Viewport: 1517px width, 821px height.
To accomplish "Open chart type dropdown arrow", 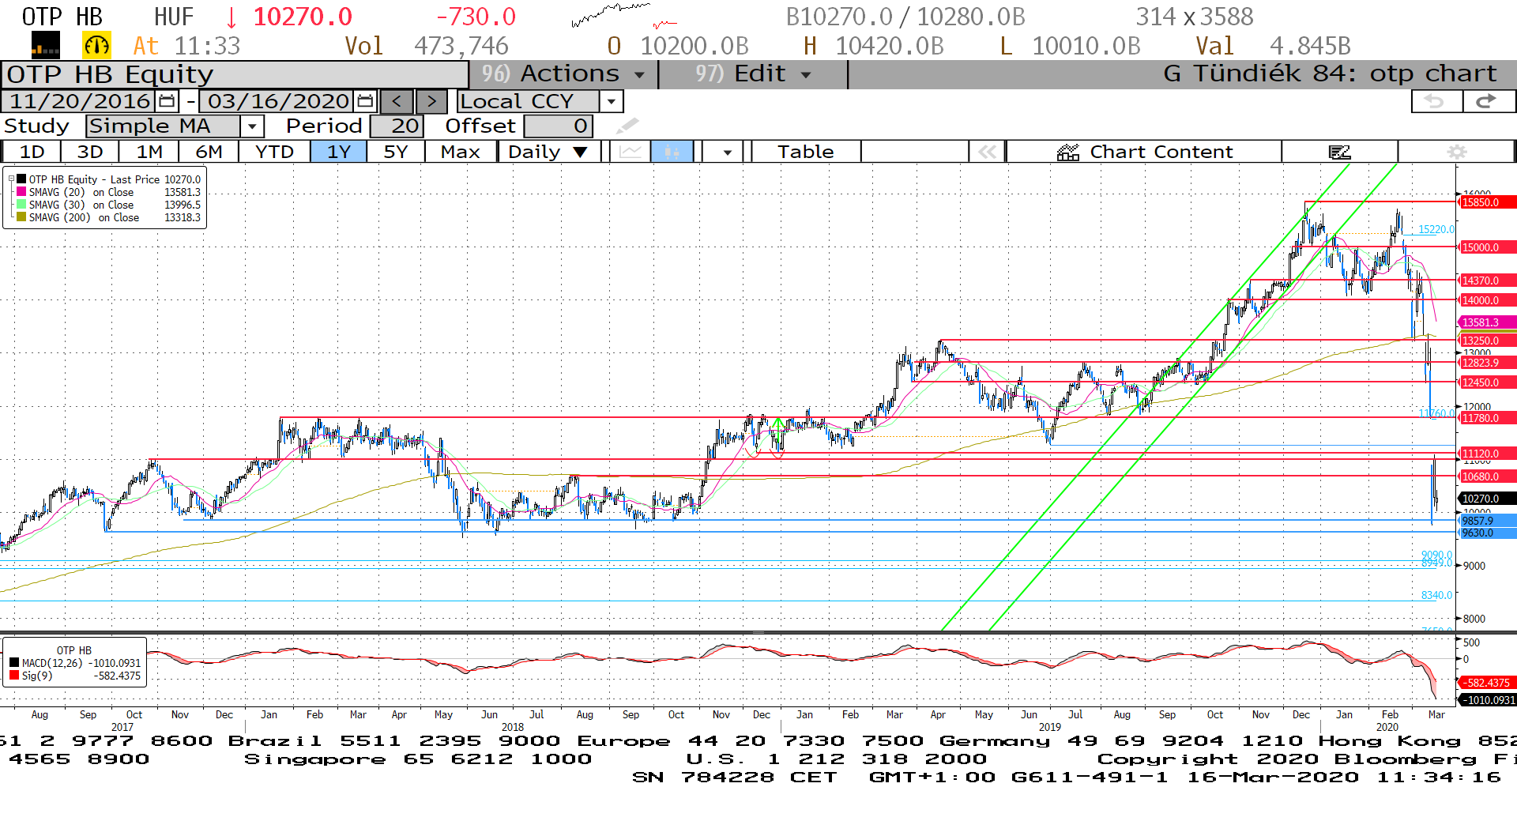I will click(x=727, y=152).
